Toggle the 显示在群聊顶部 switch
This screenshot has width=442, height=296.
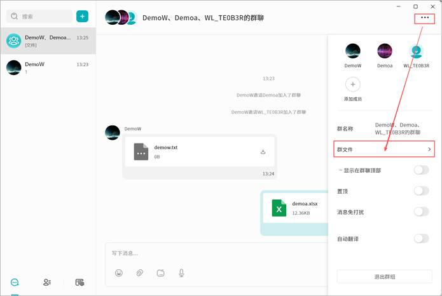coord(421,170)
